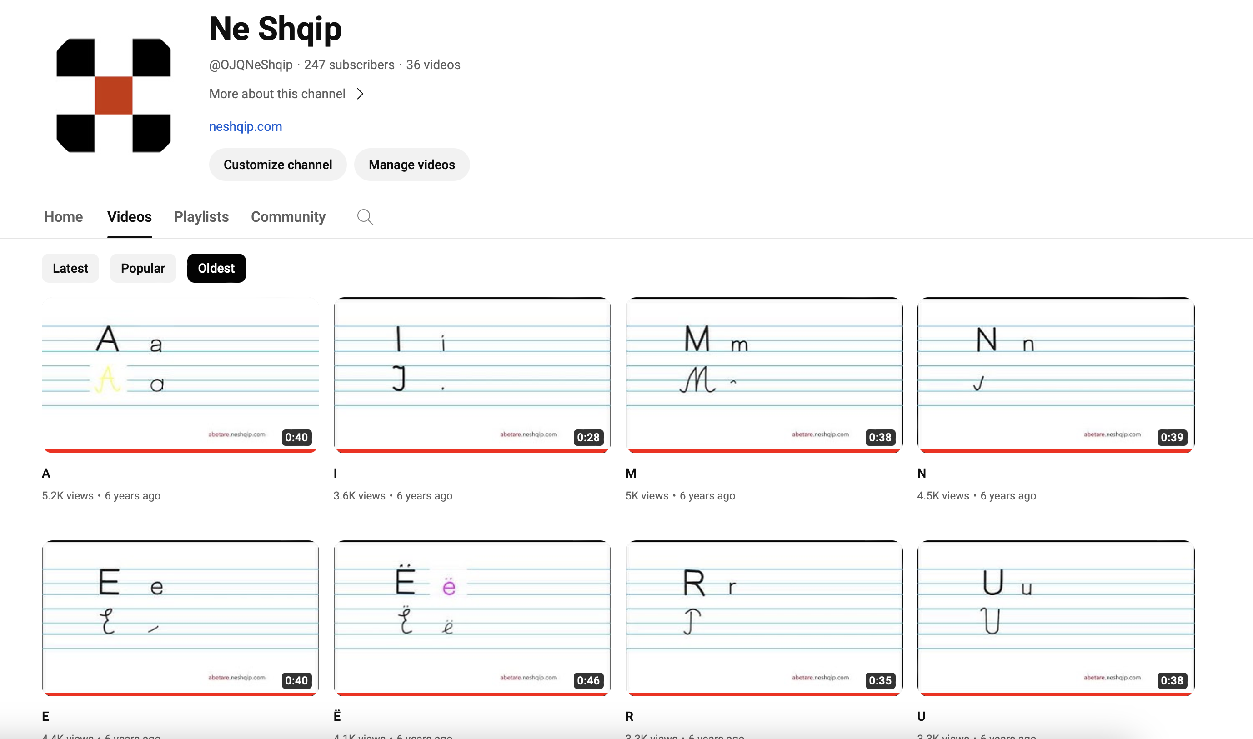The height and width of the screenshot is (739, 1253).
Task: Open the Community tab
Action: pyautogui.click(x=288, y=217)
